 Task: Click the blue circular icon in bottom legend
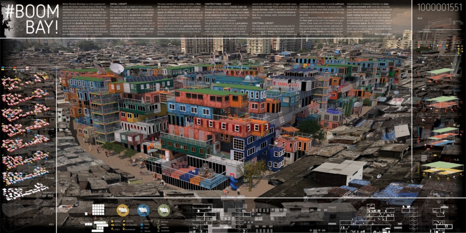(x=143, y=210)
